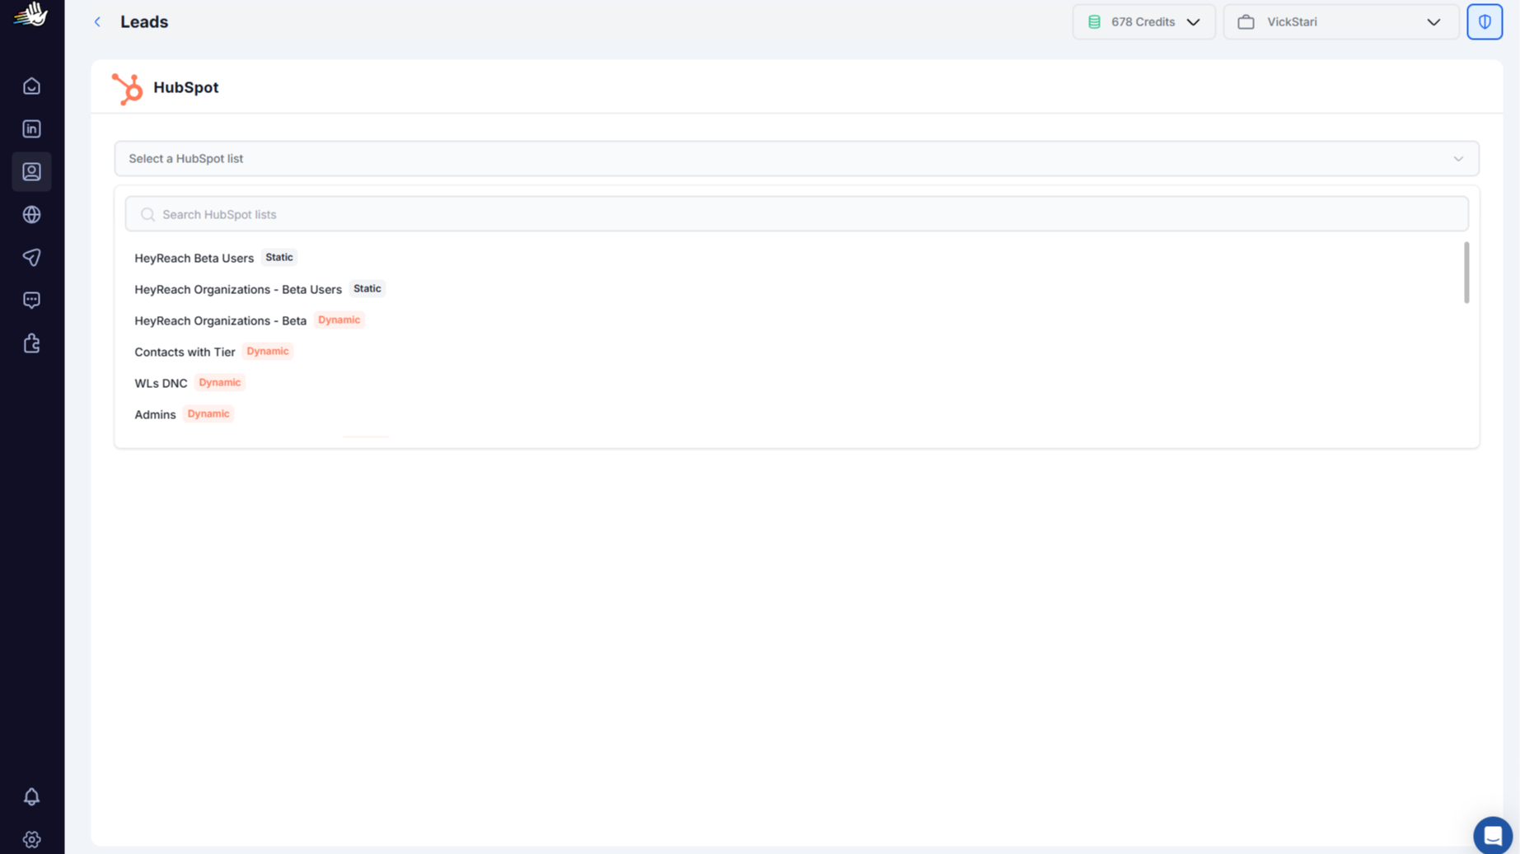Collapse the Select a HubSpot list dropdown

click(x=797, y=159)
